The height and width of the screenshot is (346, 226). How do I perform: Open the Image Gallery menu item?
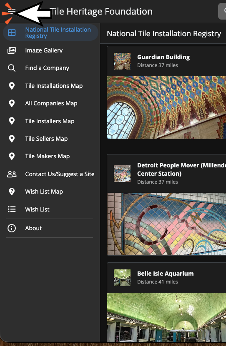click(50, 50)
